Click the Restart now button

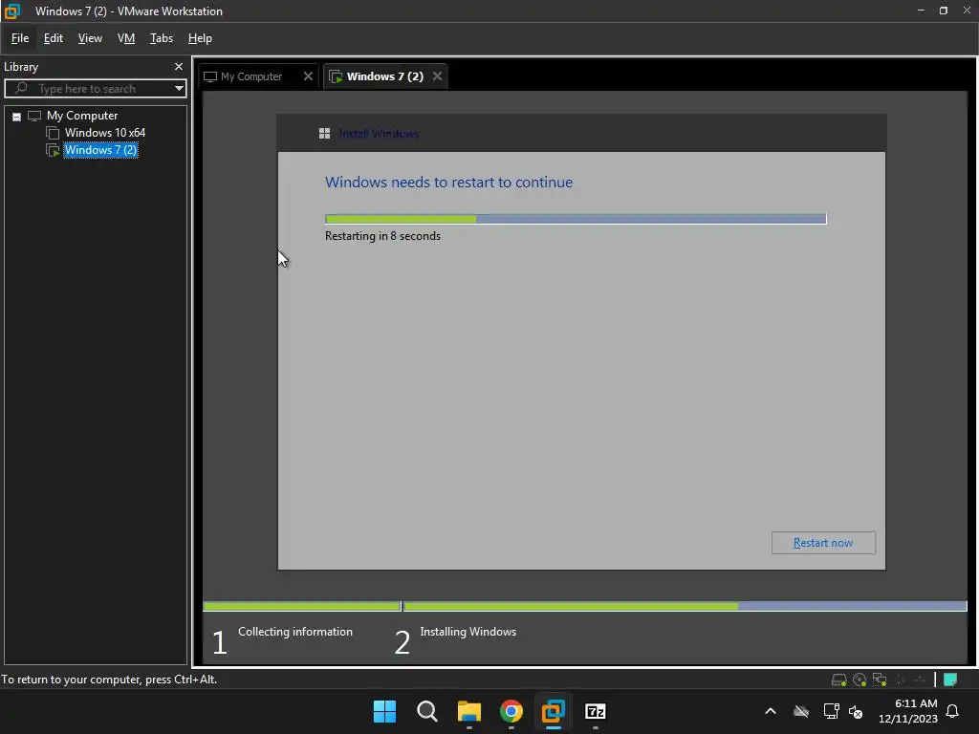(823, 543)
